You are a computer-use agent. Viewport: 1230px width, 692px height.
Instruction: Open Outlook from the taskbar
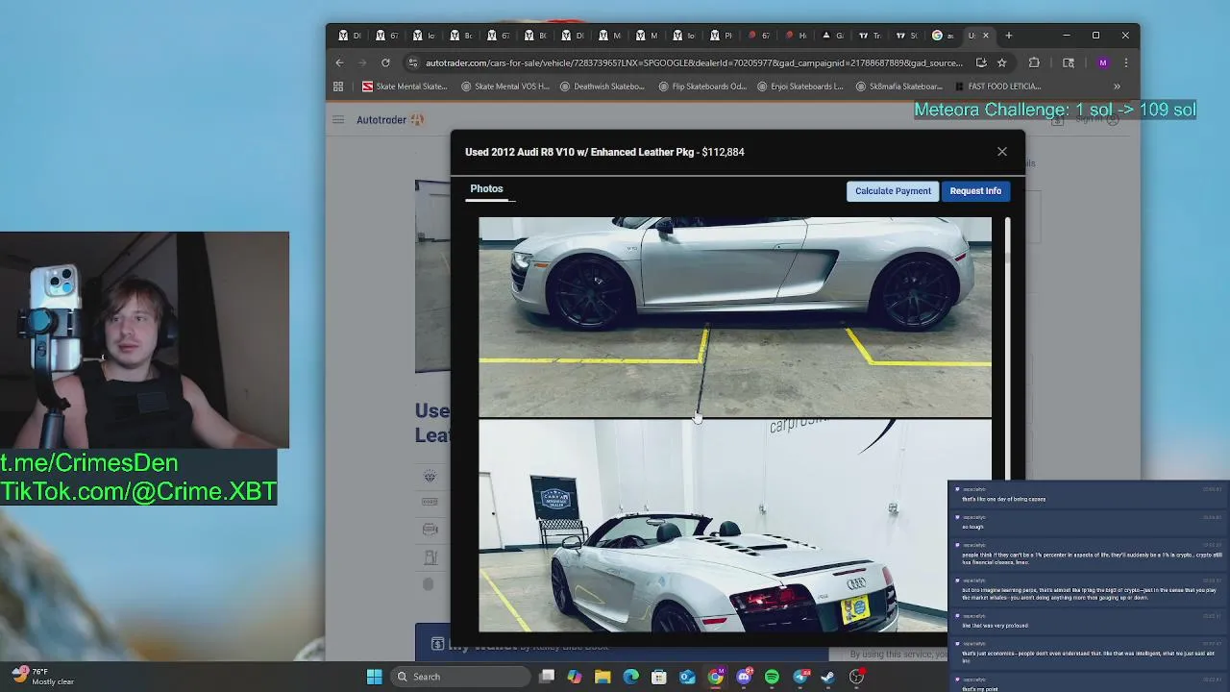pos(687,677)
